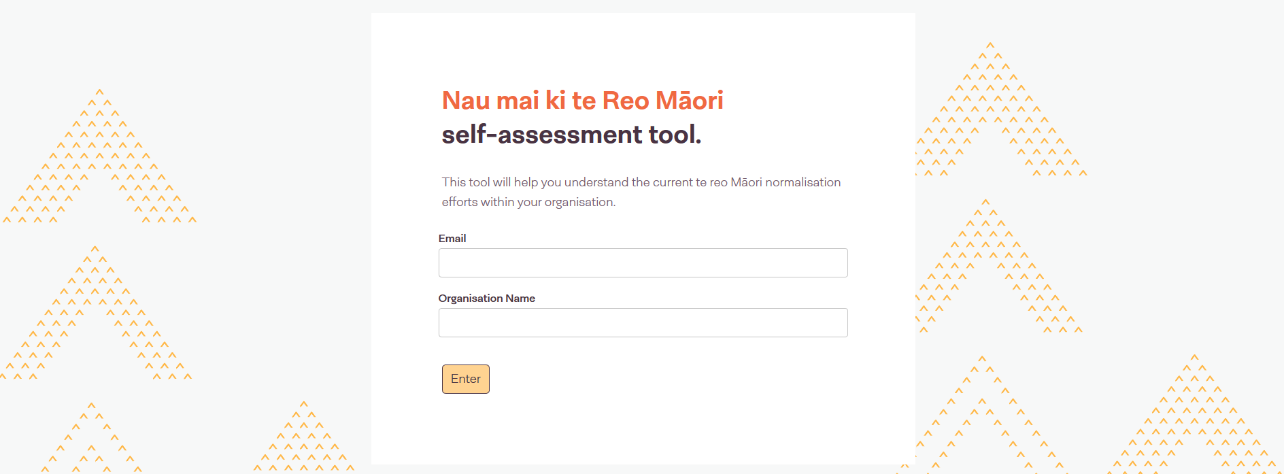Click the dark "self-assessment tool." heading line
Screen dimensions: 1284x474
(x=571, y=135)
